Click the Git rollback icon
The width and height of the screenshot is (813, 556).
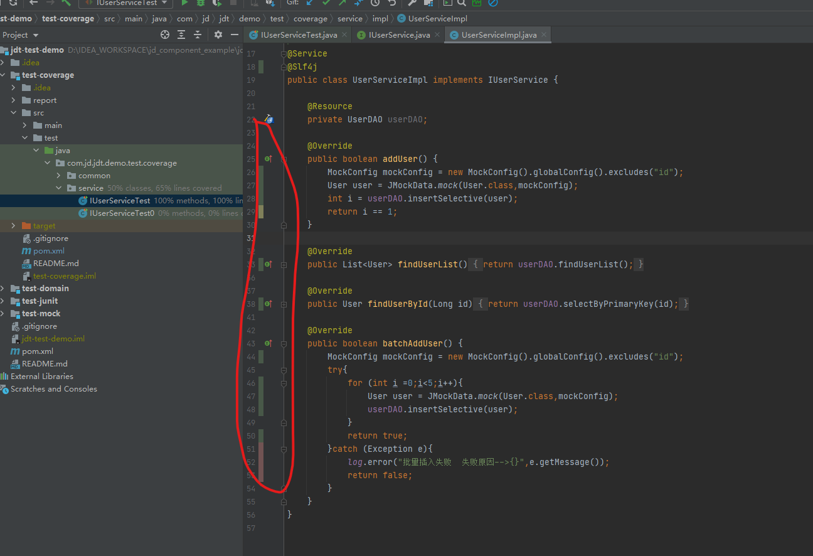point(391,3)
